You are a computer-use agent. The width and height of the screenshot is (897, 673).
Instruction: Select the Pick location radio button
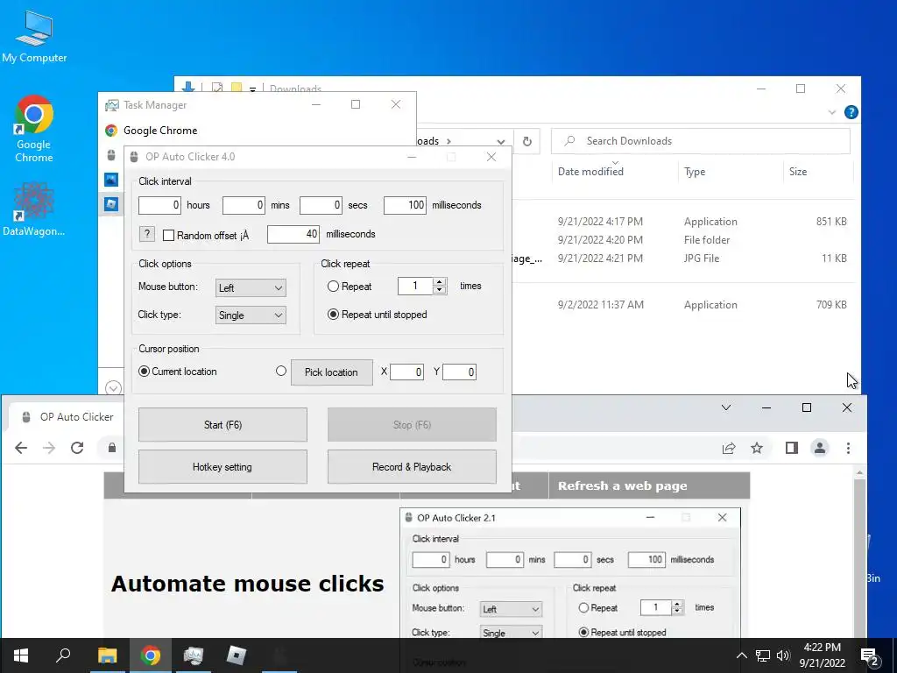click(281, 371)
